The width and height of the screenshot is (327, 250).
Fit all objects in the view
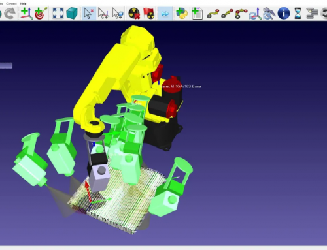tap(58, 14)
